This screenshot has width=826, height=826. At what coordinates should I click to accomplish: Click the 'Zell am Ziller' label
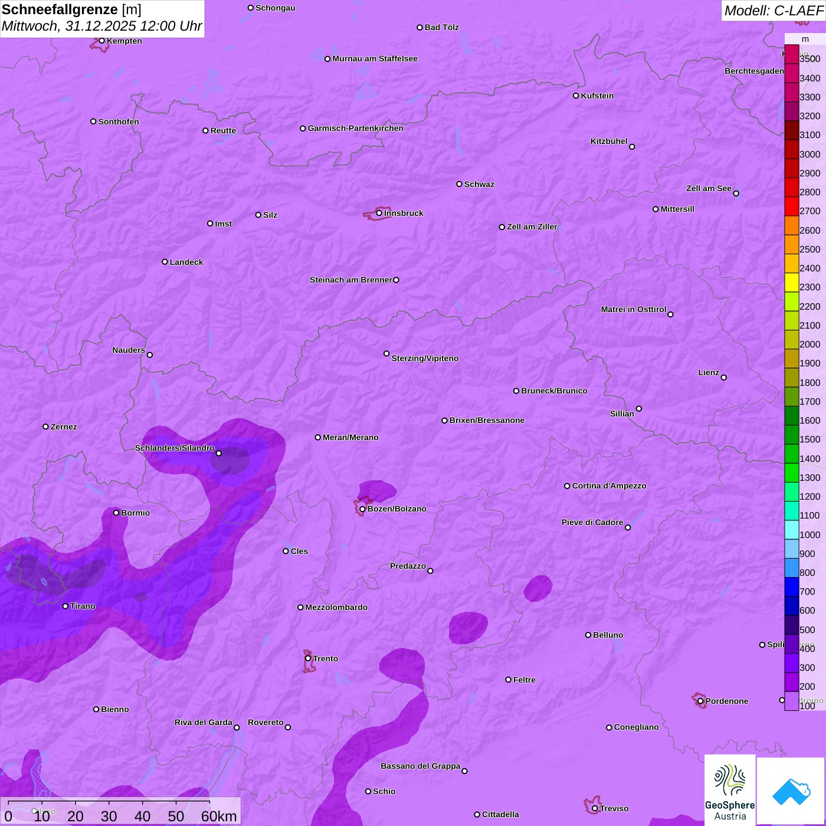pyautogui.click(x=532, y=227)
